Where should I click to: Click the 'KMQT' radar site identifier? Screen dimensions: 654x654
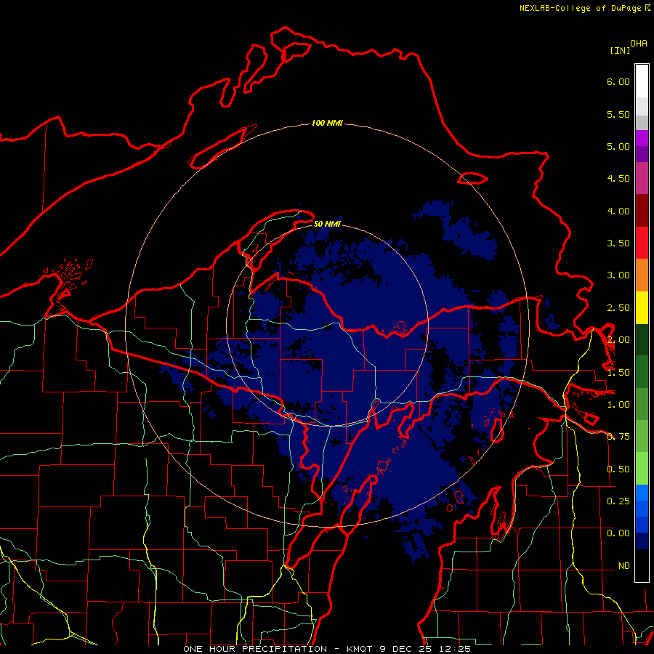pos(360,649)
